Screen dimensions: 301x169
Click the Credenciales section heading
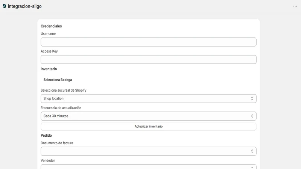tap(51, 26)
